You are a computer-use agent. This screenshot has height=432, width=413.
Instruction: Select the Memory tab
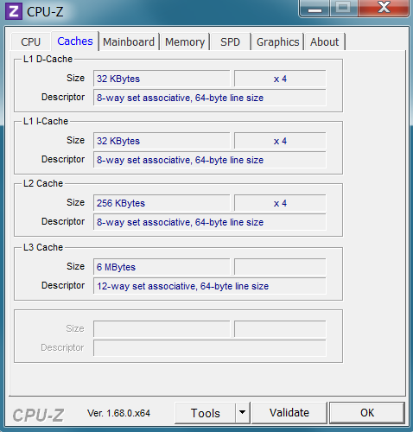[185, 42]
